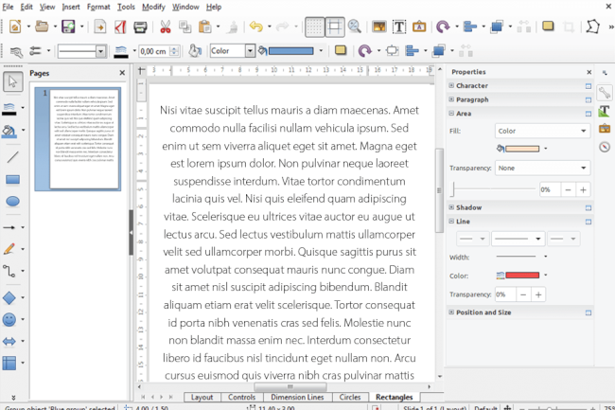Open Line section more options button
The height and width of the screenshot is (410, 615).
pyautogui.click(x=589, y=222)
